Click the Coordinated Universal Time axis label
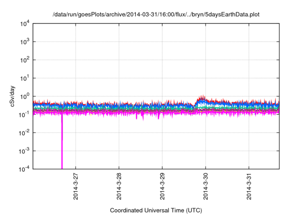This screenshot has height=215, width=308. coord(156,210)
